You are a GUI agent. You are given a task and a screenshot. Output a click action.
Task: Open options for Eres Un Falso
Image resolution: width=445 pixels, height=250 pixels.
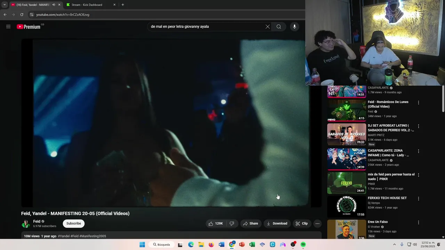pyautogui.click(x=419, y=222)
